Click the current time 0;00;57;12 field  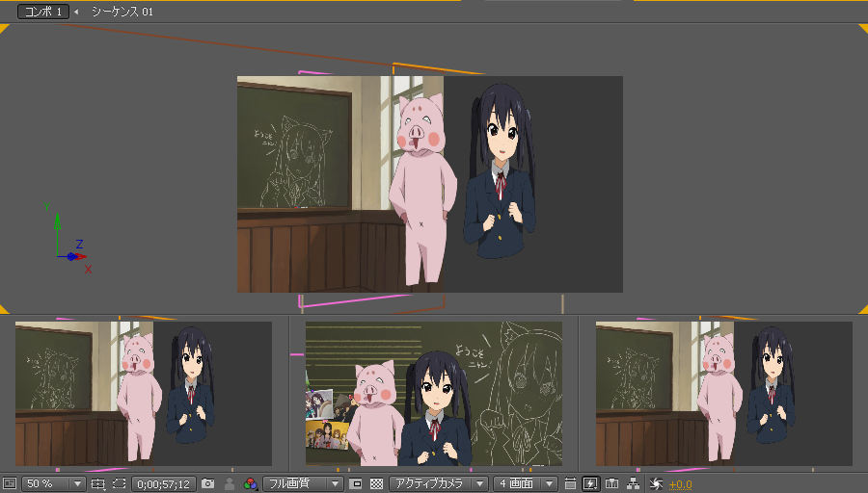click(x=163, y=484)
